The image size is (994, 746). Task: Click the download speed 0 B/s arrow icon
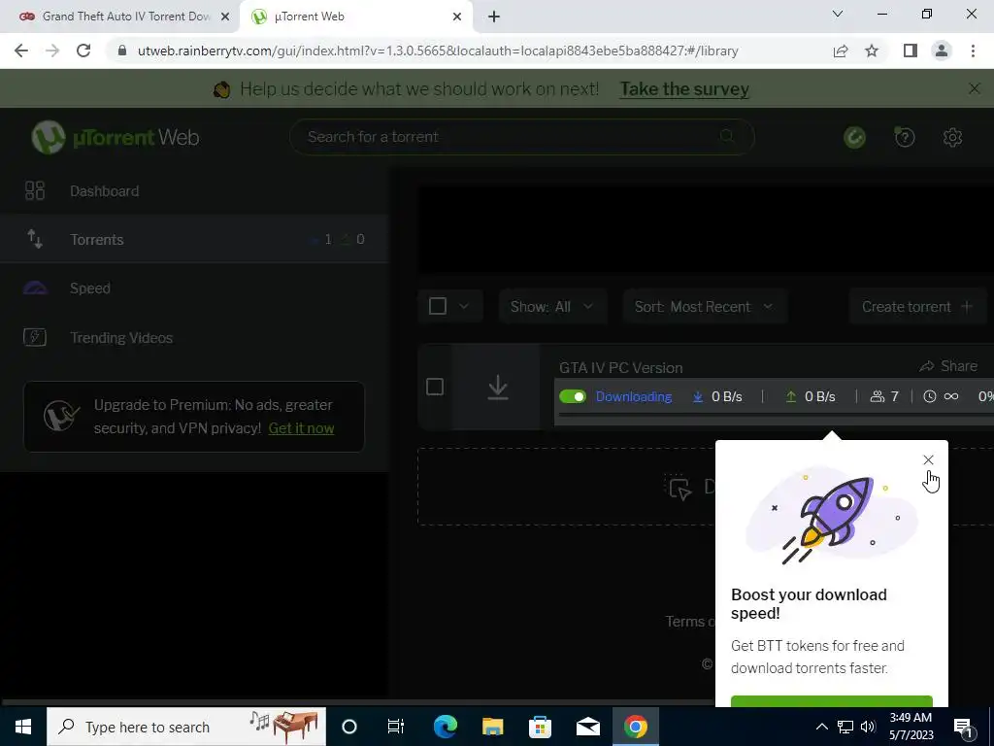click(x=698, y=396)
